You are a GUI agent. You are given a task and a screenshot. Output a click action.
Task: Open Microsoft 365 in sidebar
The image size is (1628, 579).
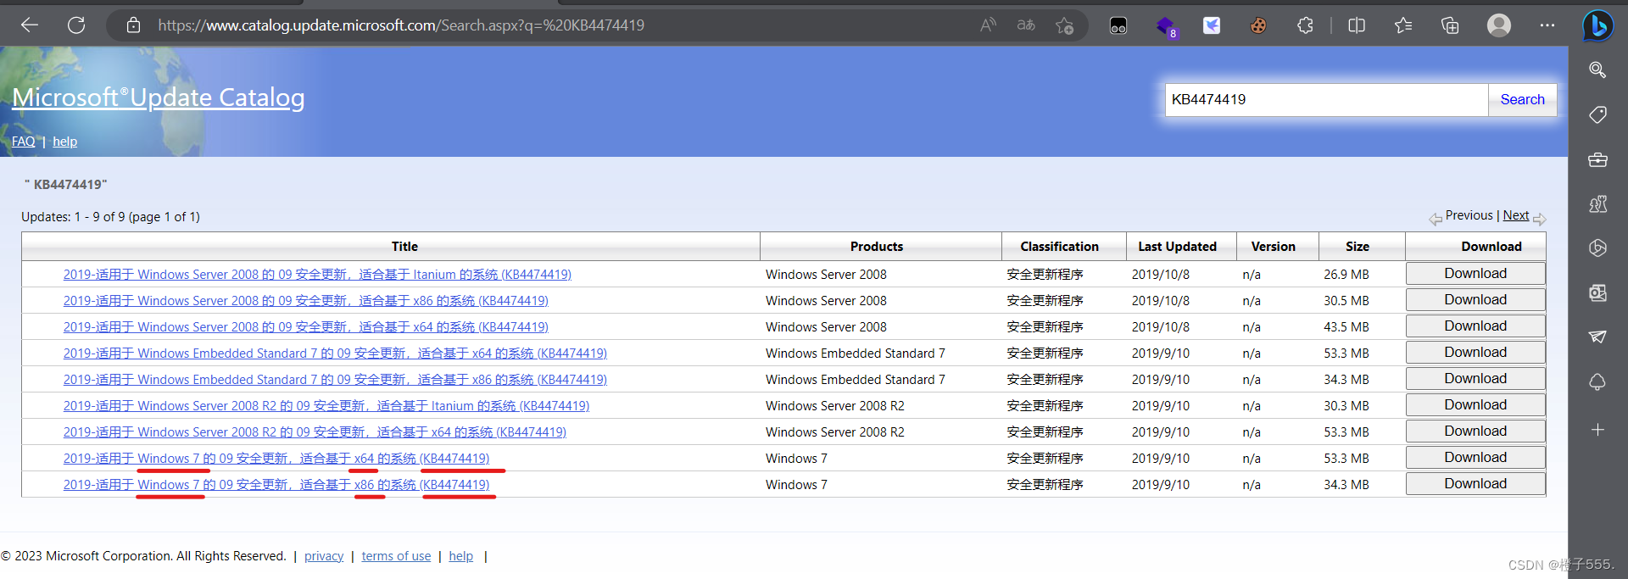(1597, 248)
